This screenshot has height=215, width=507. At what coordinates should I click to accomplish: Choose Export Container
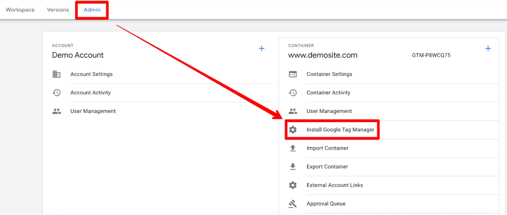click(x=327, y=166)
